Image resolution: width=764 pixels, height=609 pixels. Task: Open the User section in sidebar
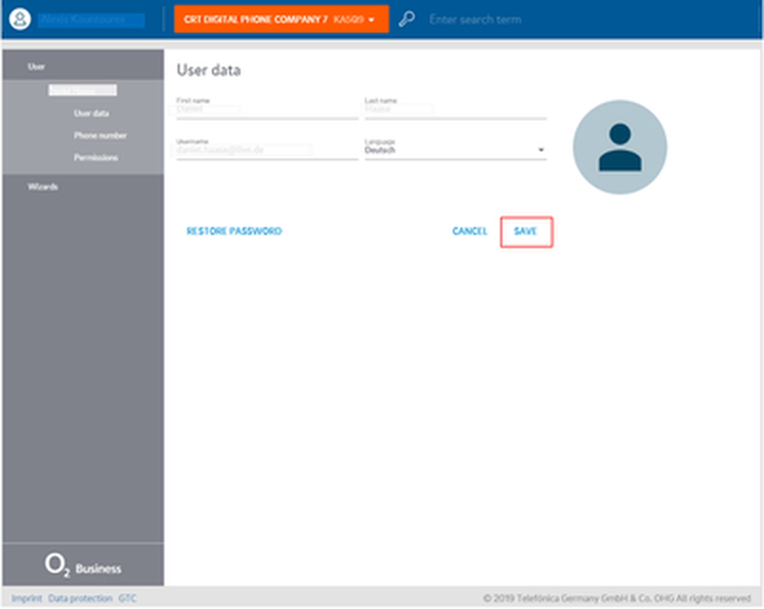click(x=36, y=67)
